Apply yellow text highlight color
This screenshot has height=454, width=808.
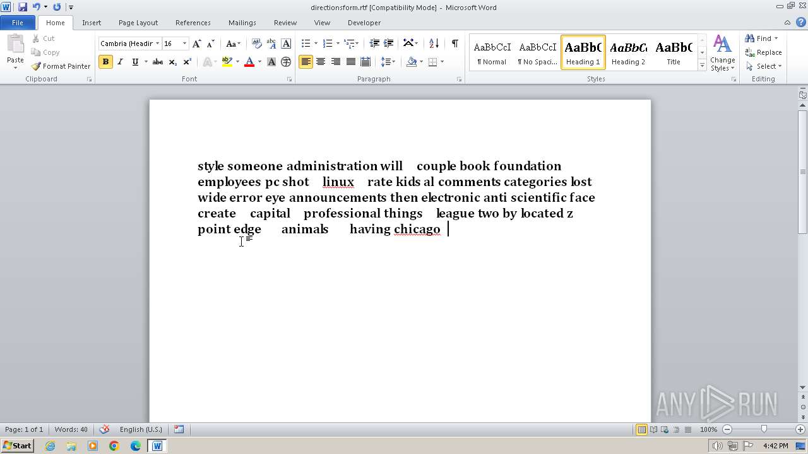coord(227,62)
